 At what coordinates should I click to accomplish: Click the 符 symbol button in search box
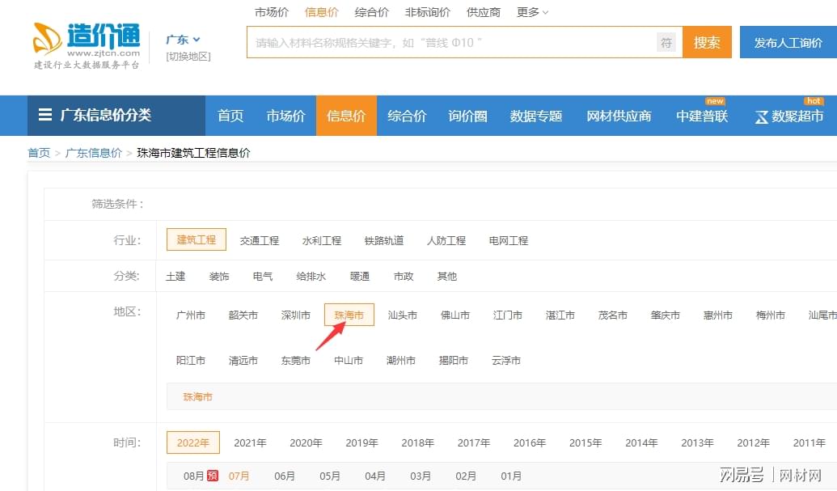click(x=666, y=43)
